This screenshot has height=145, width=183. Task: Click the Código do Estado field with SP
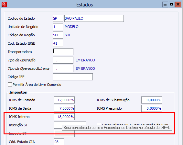tap(58, 18)
